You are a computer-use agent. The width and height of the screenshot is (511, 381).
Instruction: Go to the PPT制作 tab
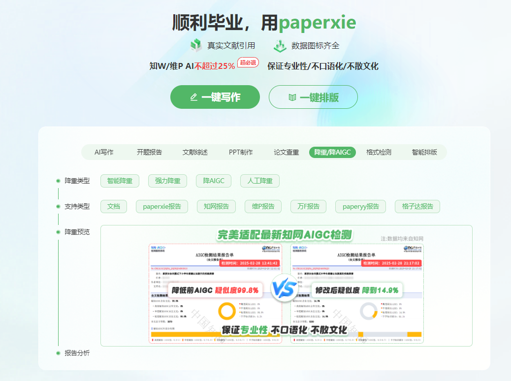pyautogui.click(x=241, y=152)
